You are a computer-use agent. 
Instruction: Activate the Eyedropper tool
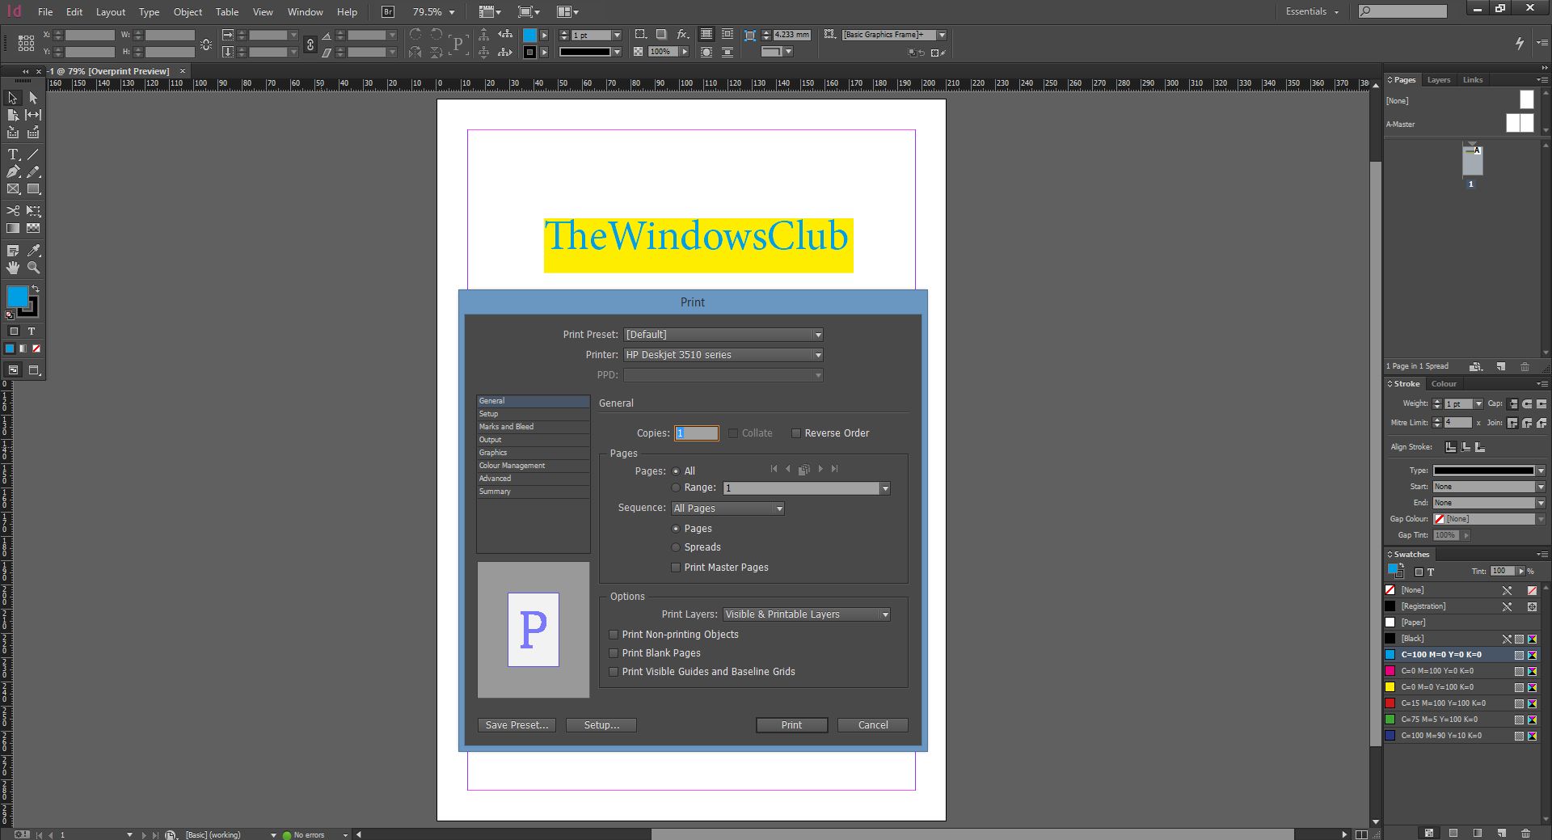coord(34,251)
